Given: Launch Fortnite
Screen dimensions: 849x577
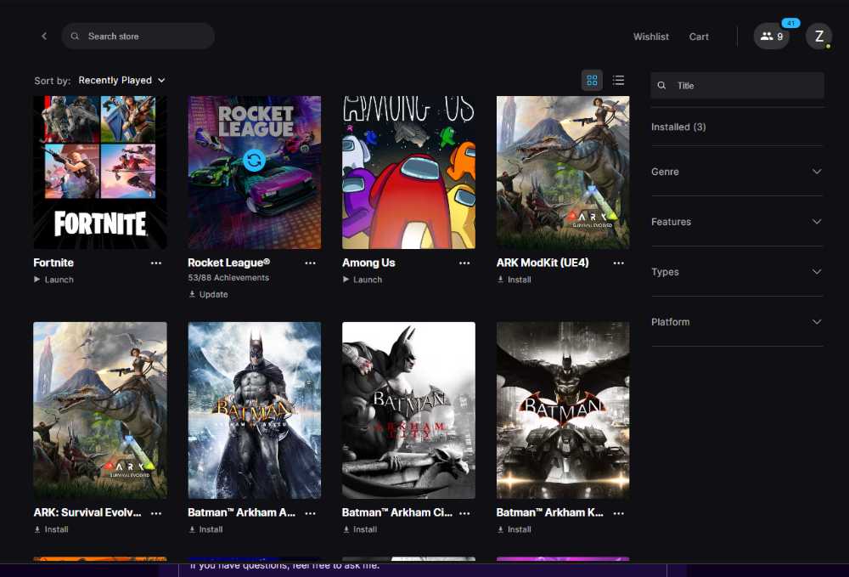Looking at the screenshot, I should [x=53, y=280].
